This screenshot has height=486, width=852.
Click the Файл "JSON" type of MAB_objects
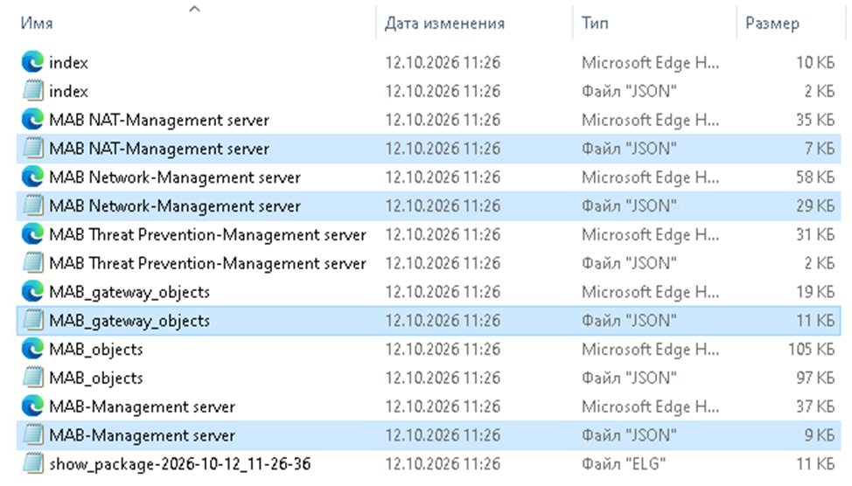pyautogui.click(x=629, y=378)
